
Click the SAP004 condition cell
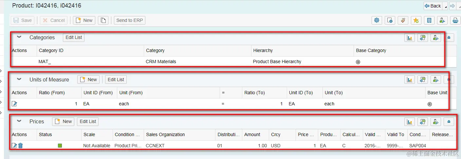click(418, 146)
